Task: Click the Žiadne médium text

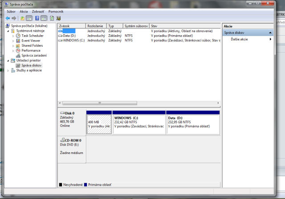Action: (71, 153)
